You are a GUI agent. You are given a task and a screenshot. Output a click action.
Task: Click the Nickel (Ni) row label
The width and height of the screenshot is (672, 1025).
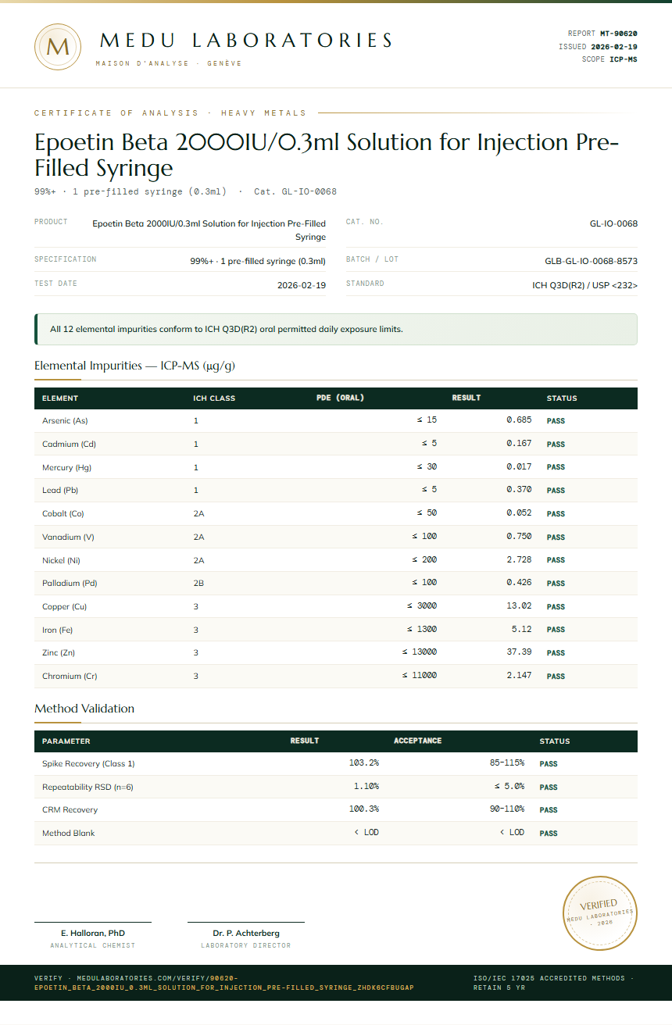click(x=61, y=560)
